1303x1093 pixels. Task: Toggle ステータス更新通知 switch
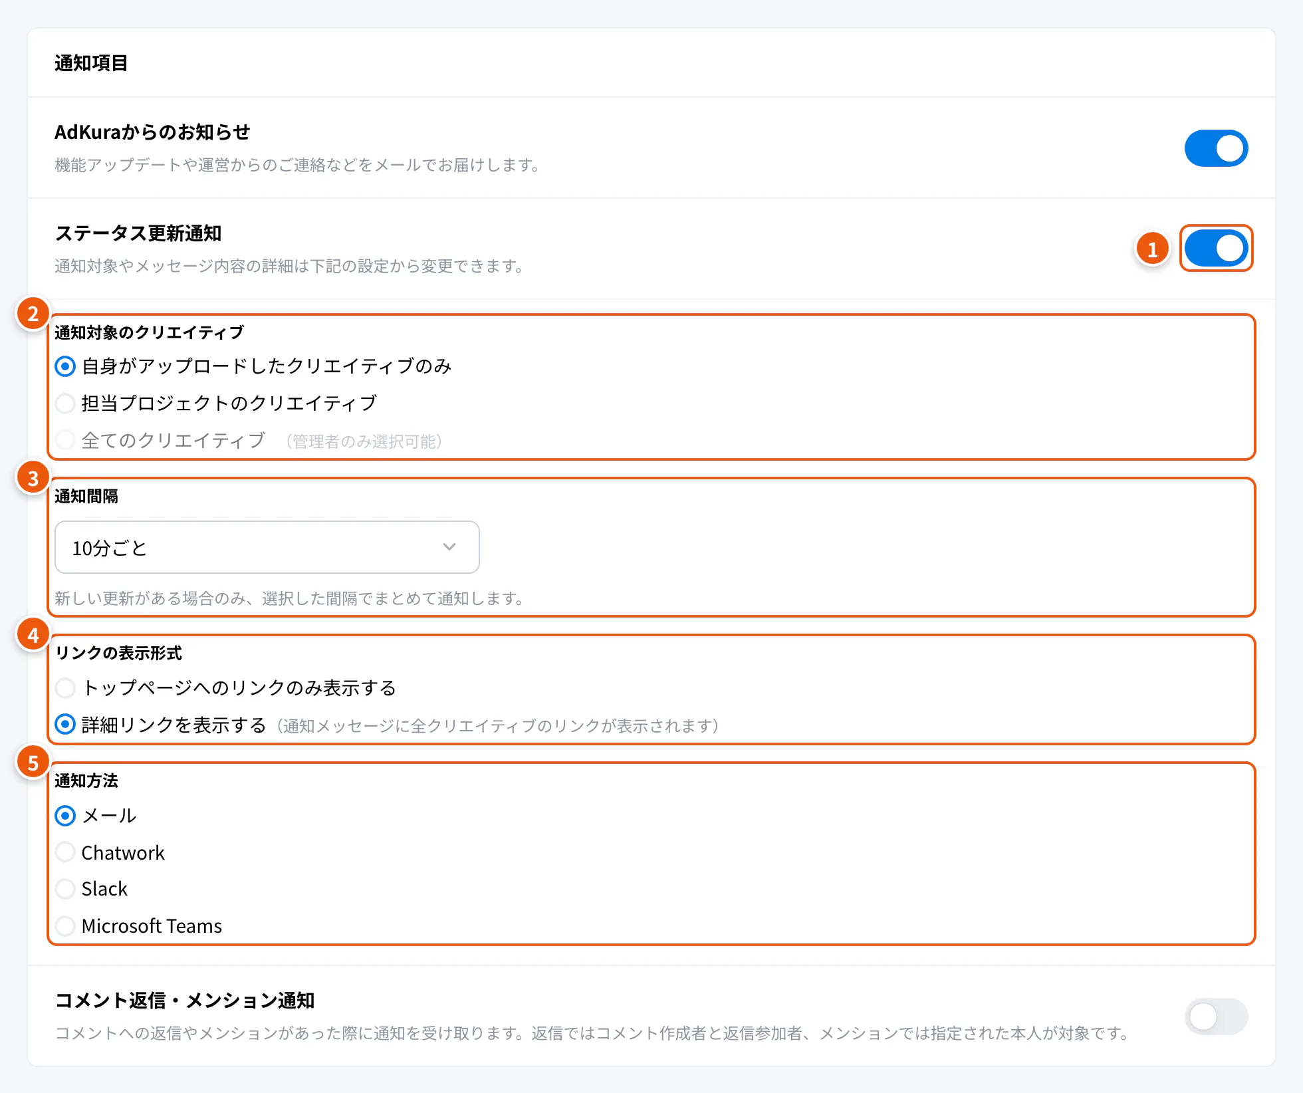click(x=1216, y=249)
